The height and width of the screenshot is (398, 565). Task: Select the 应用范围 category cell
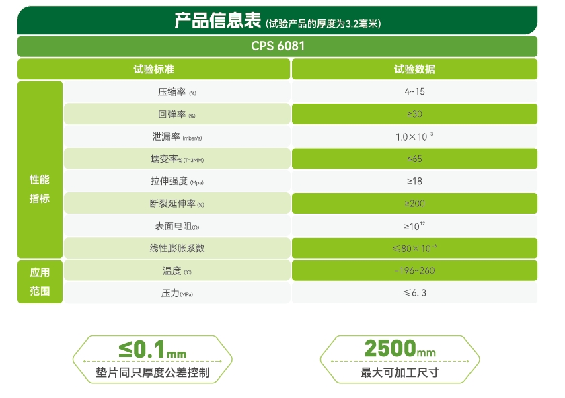(40, 282)
